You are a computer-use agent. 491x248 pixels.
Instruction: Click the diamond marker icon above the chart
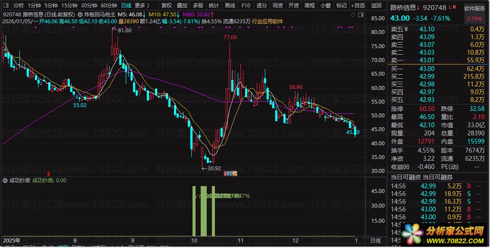pyautogui.click(x=353, y=15)
